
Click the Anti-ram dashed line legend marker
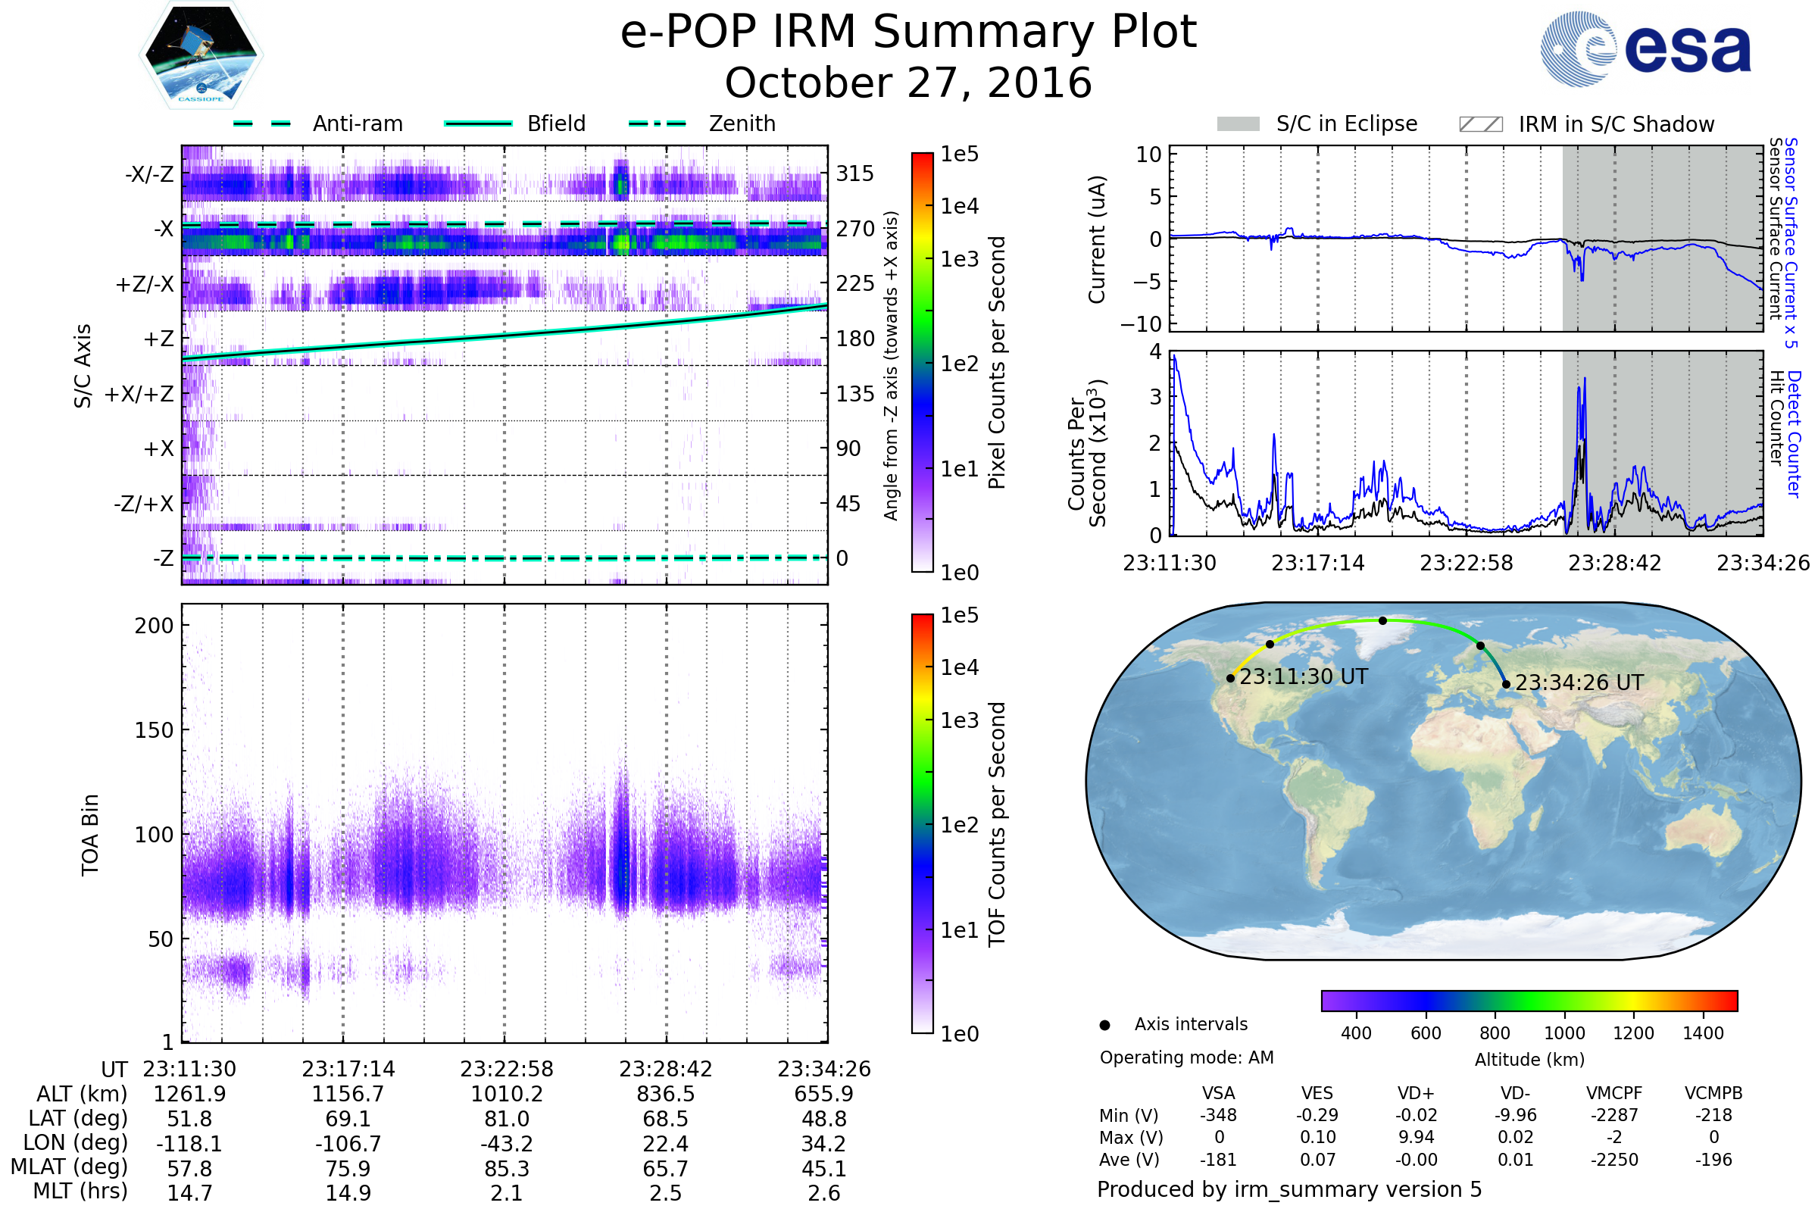[x=262, y=123]
